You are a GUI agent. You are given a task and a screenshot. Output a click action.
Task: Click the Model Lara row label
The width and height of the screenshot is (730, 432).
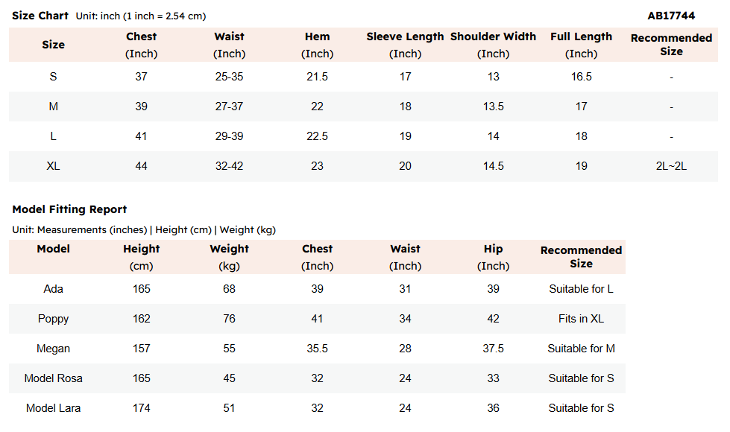(53, 408)
